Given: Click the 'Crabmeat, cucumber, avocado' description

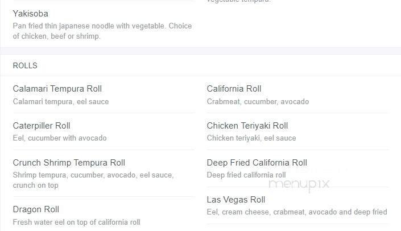Looking at the screenshot, I should pos(258,102).
